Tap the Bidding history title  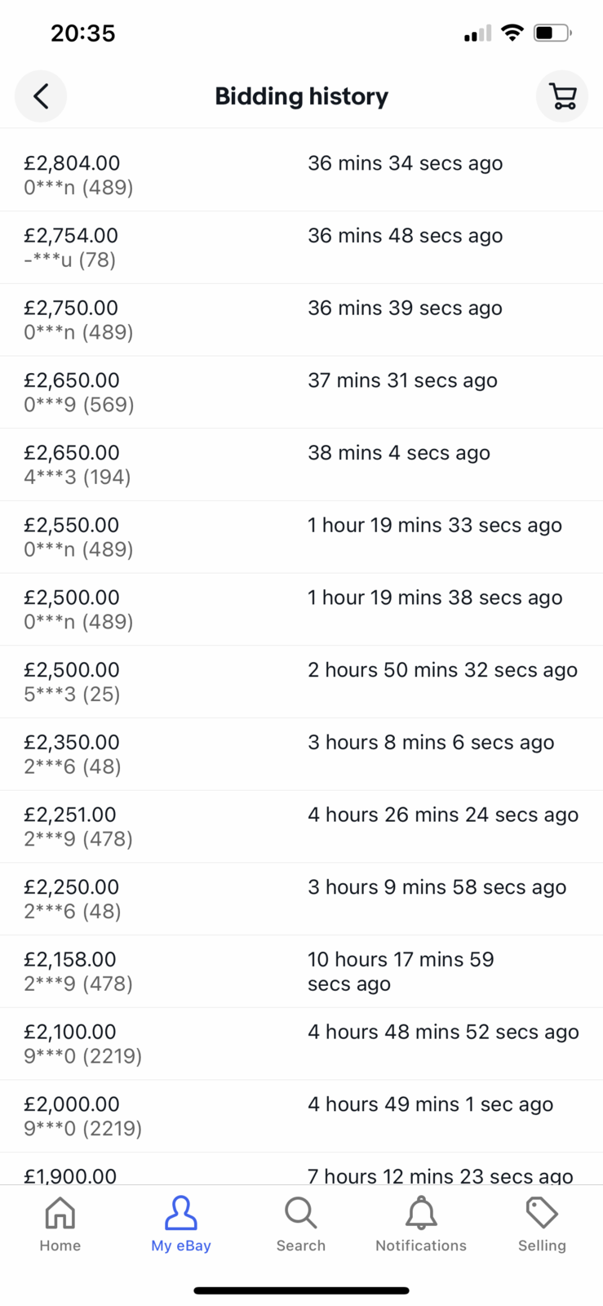coord(301,96)
